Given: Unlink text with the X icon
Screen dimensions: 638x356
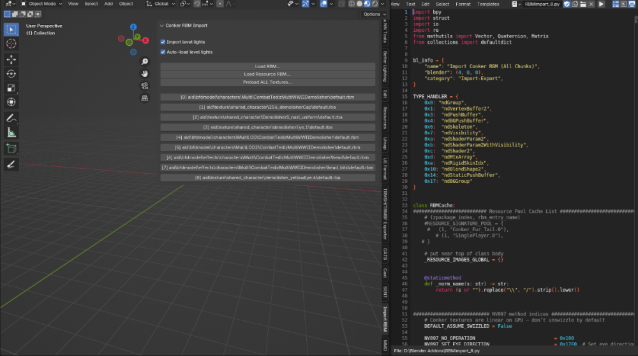Looking at the screenshot, I should 591,4.
